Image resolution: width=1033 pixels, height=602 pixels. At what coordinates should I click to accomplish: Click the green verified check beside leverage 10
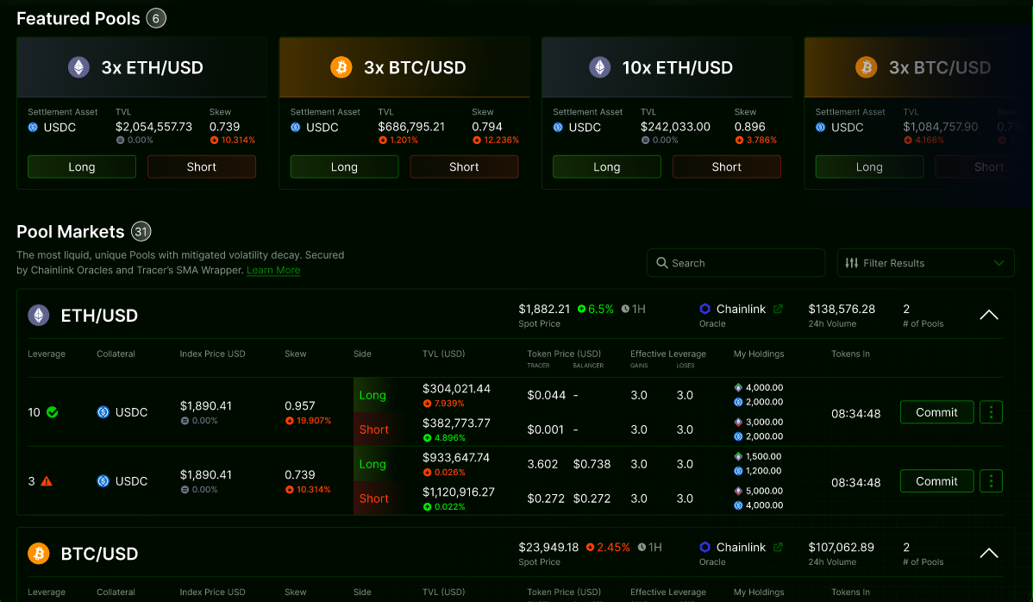click(53, 412)
